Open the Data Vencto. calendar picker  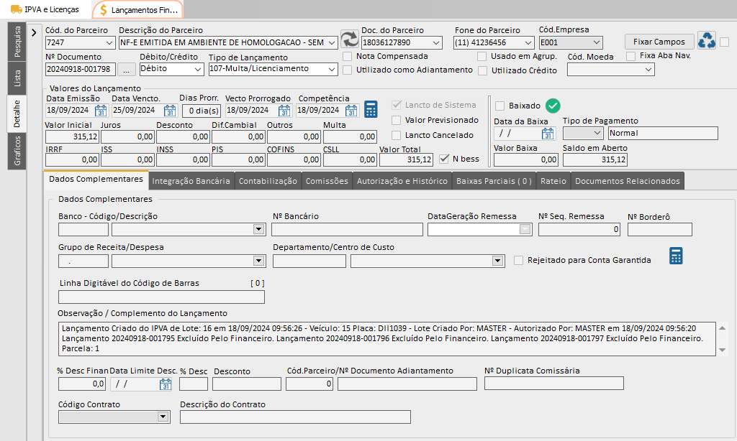click(170, 111)
